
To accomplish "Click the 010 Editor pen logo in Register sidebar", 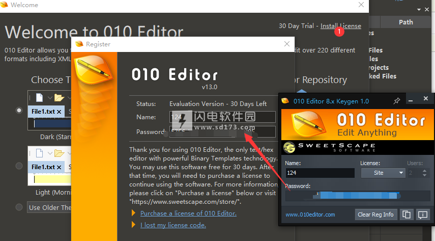I will coord(94,69).
